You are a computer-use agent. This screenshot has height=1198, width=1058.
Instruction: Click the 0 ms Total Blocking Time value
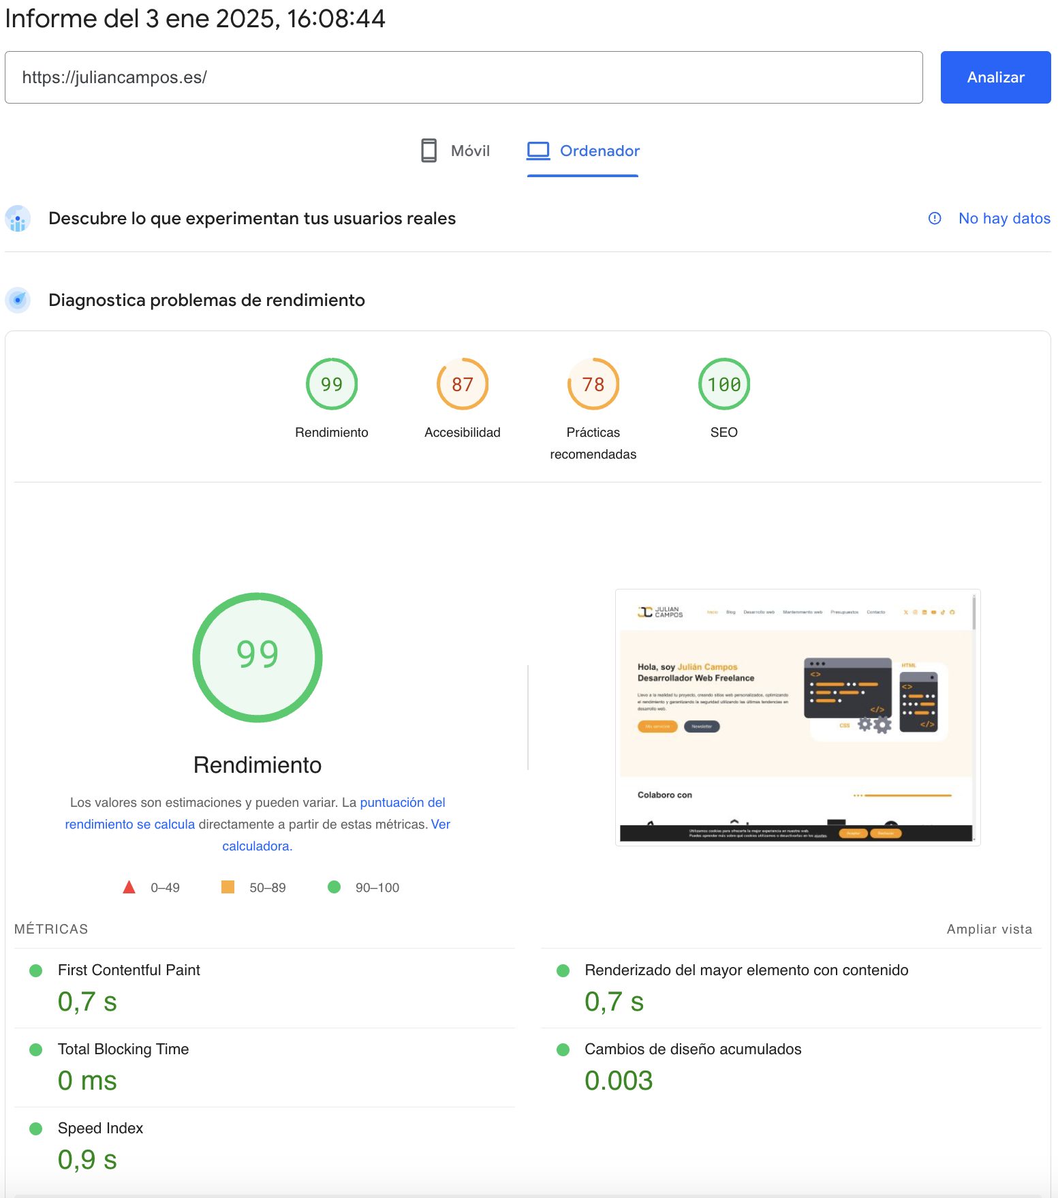[87, 1080]
